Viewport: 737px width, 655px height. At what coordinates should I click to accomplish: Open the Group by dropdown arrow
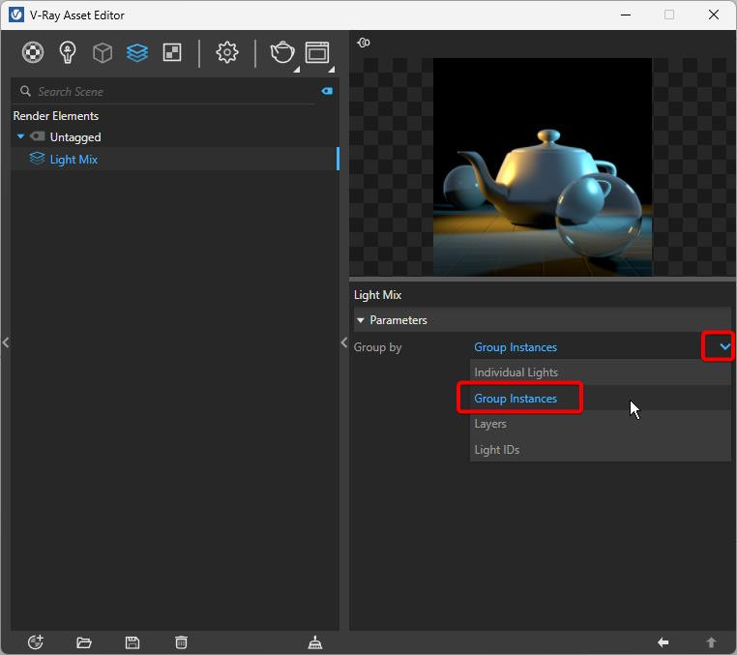[x=724, y=346]
